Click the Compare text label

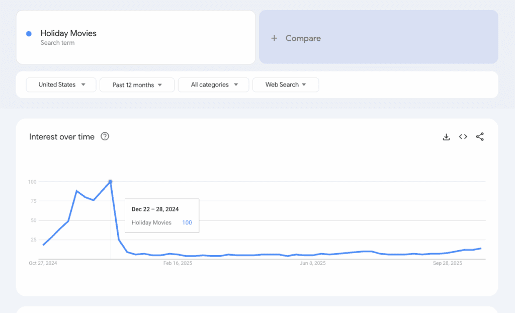point(303,38)
